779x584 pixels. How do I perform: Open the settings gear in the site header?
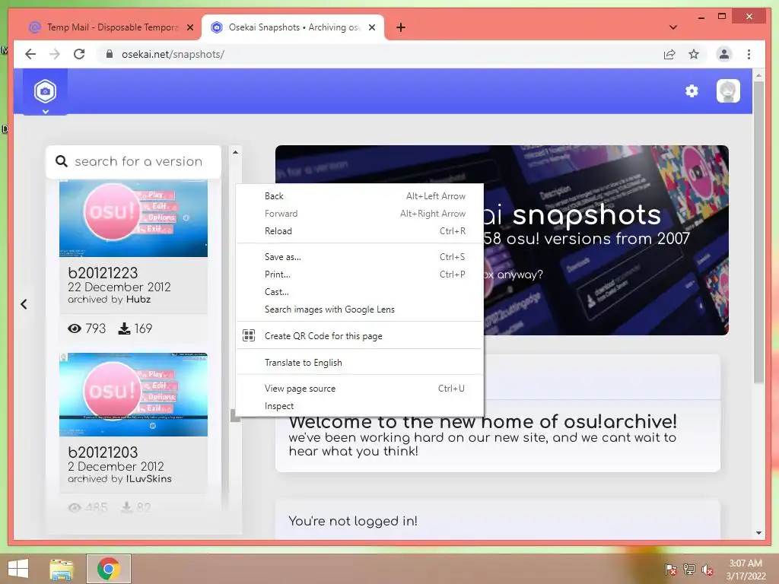[692, 91]
